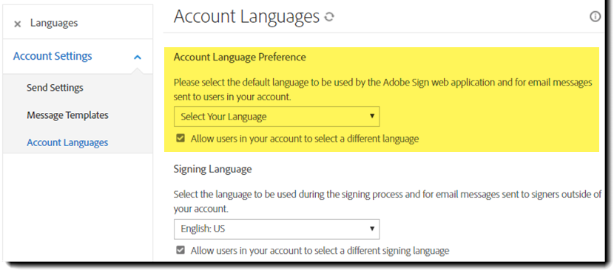
Task: Clear the Languages search with the X icon
Action: pyautogui.click(x=18, y=24)
